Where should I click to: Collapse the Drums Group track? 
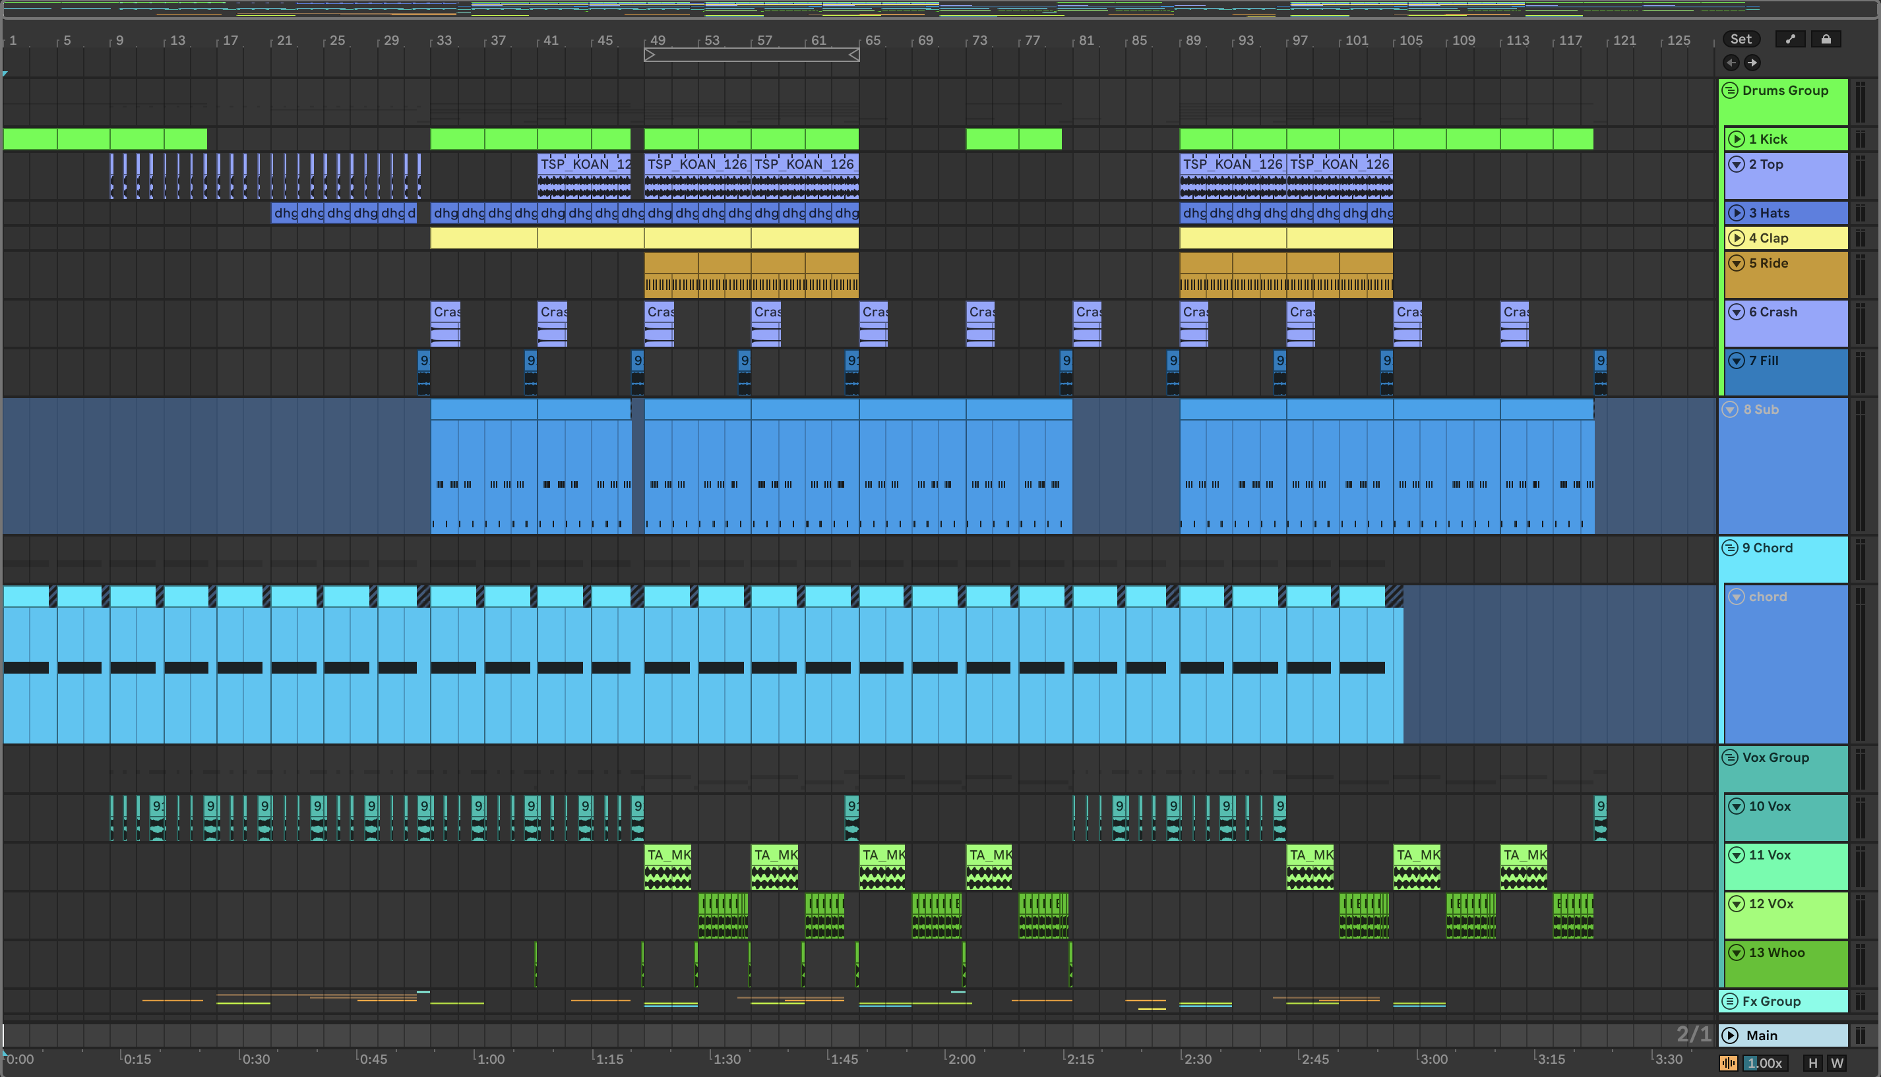(x=1730, y=90)
